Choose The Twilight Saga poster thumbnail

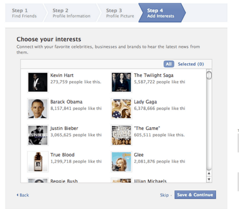(x=121, y=82)
